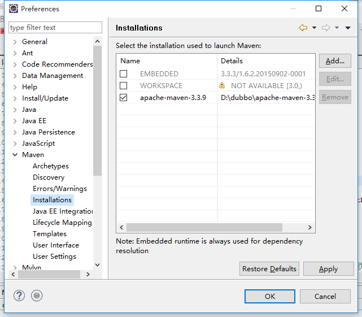Click the type filter text field

pyautogui.click(x=55, y=28)
